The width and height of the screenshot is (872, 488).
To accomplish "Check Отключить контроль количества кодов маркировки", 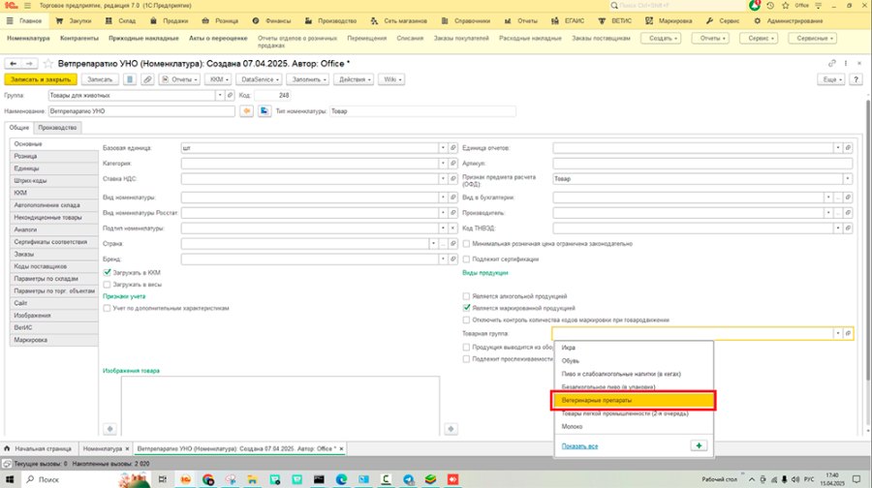I will coord(467,320).
